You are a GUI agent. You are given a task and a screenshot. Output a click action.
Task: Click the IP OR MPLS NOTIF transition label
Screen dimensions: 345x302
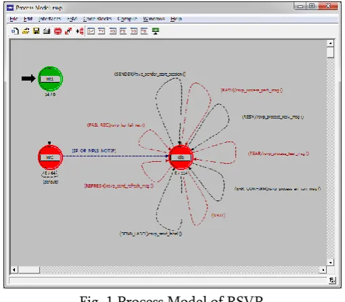pos(94,150)
